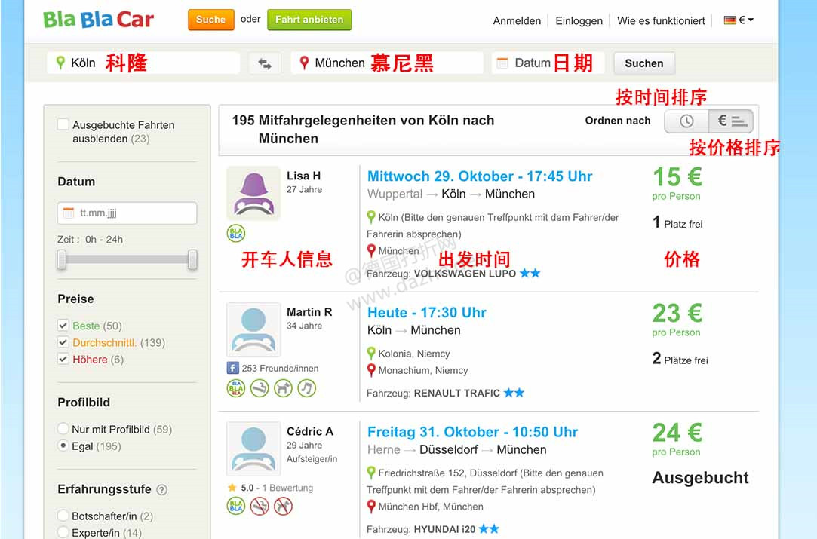Enable the Ausgebuchte Fahrten ausblenden checkbox
817x539 pixels.
pos(63,124)
